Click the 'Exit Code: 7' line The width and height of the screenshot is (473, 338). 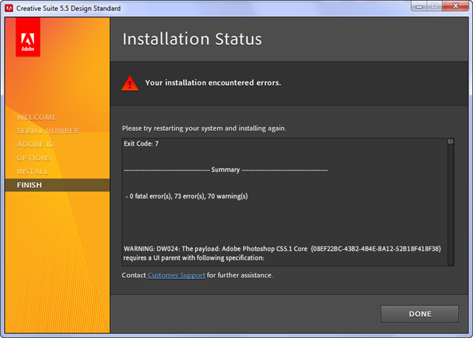(141, 144)
